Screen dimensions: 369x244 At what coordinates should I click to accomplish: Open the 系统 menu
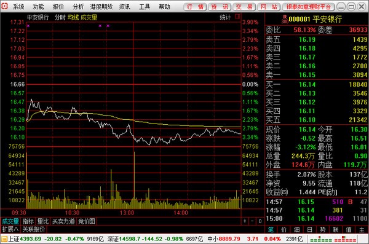[x=18, y=7]
